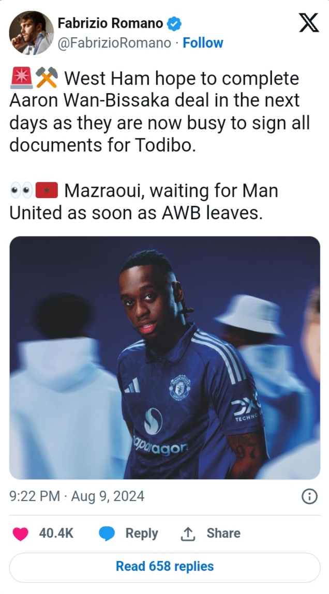Screen dimensions: 329x594
Task: Click the heart like icon
Action: coord(21,534)
